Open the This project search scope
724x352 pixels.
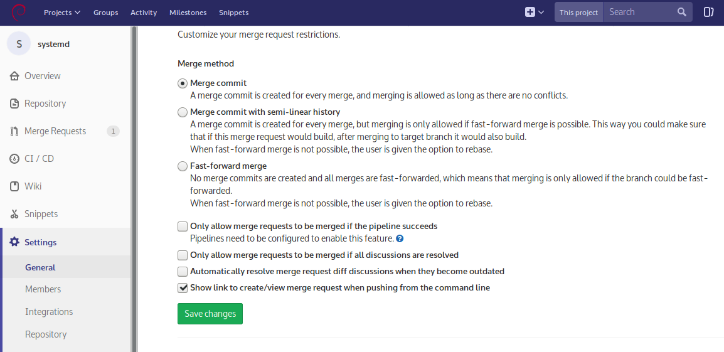pos(578,13)
